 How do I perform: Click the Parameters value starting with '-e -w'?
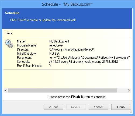click(x=89, y=58)
